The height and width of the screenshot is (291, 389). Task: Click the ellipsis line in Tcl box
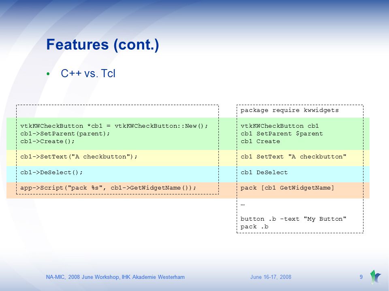click(x=243, y=205)
